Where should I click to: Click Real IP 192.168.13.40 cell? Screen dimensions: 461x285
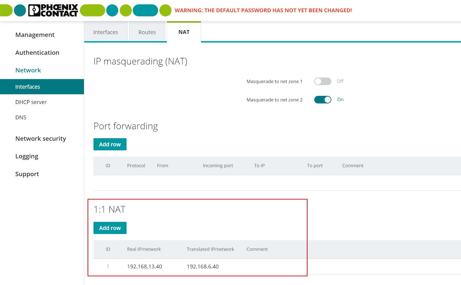(x=144, y=267)
